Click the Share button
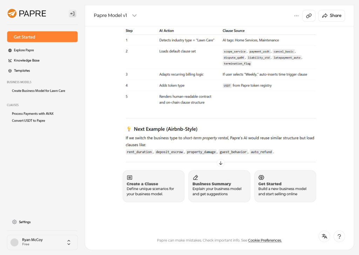Viewport: 359px width, 255px height. (331, 16)
